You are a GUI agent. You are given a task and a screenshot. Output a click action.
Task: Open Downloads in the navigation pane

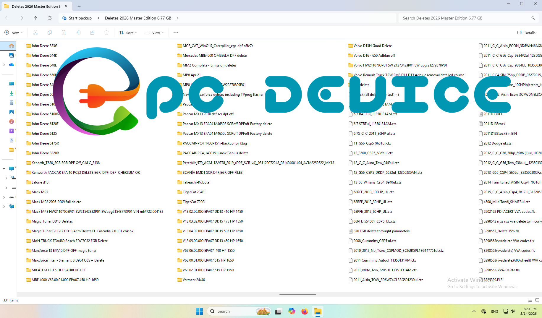(x=12, y=93)
